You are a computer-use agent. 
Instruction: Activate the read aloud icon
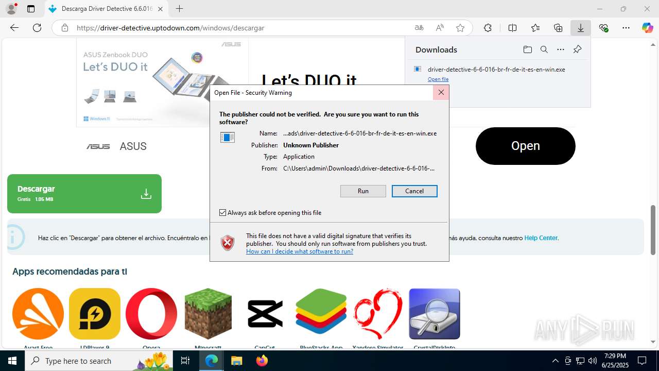[440, 28]
